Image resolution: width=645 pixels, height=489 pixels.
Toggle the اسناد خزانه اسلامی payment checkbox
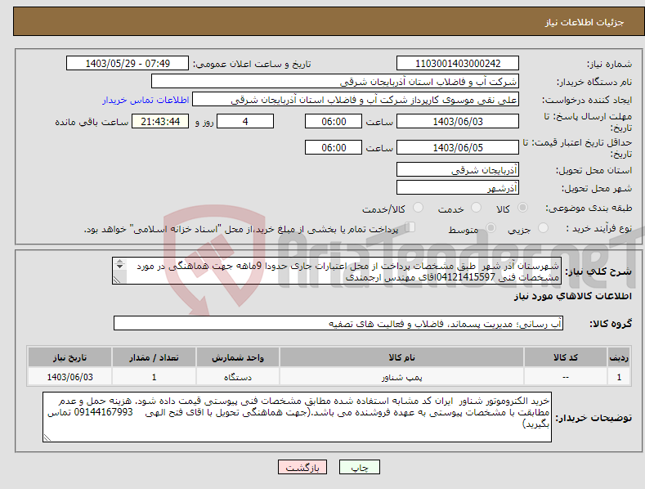pyautogui.click(x=410, y=227)
